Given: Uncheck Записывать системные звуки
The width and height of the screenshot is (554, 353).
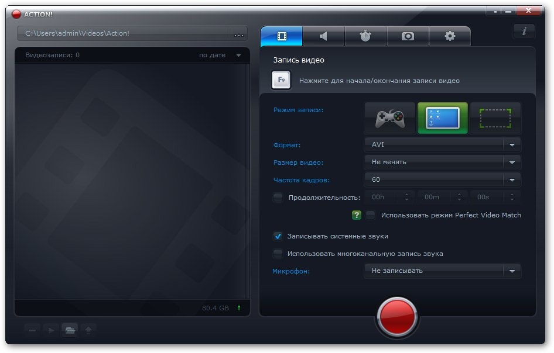Looking at the screenshot, I should click(x=278, y=236).
